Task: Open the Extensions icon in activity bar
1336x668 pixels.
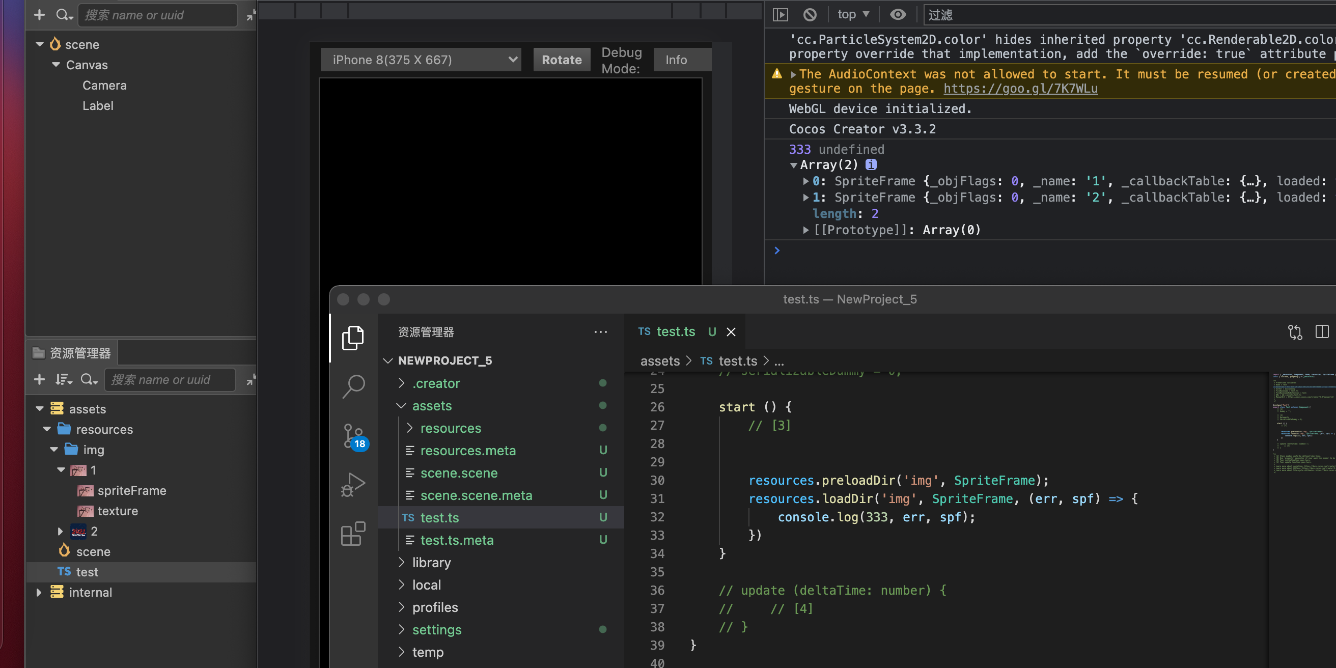Action: click(353, 534)
